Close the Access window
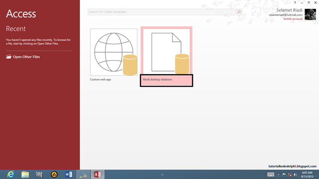This screenshot has width=319, height=179. click(x=316, y=2)
